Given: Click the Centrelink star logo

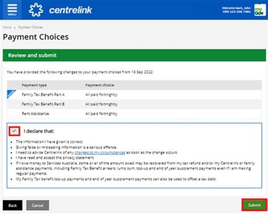Looking at the screenshot, I should pyautogui.click(x=36, y=10).
